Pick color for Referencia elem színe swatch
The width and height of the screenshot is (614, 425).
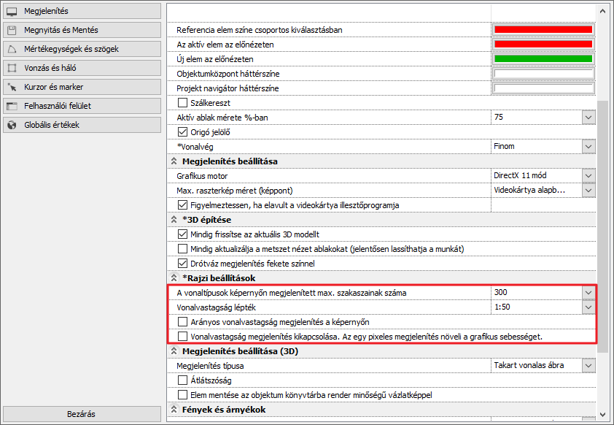coord(543,30)
